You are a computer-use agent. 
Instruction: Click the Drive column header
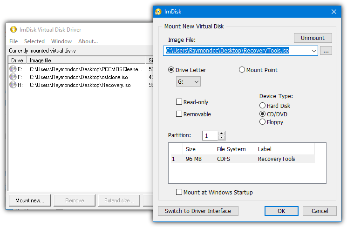[x=18, y=60]
